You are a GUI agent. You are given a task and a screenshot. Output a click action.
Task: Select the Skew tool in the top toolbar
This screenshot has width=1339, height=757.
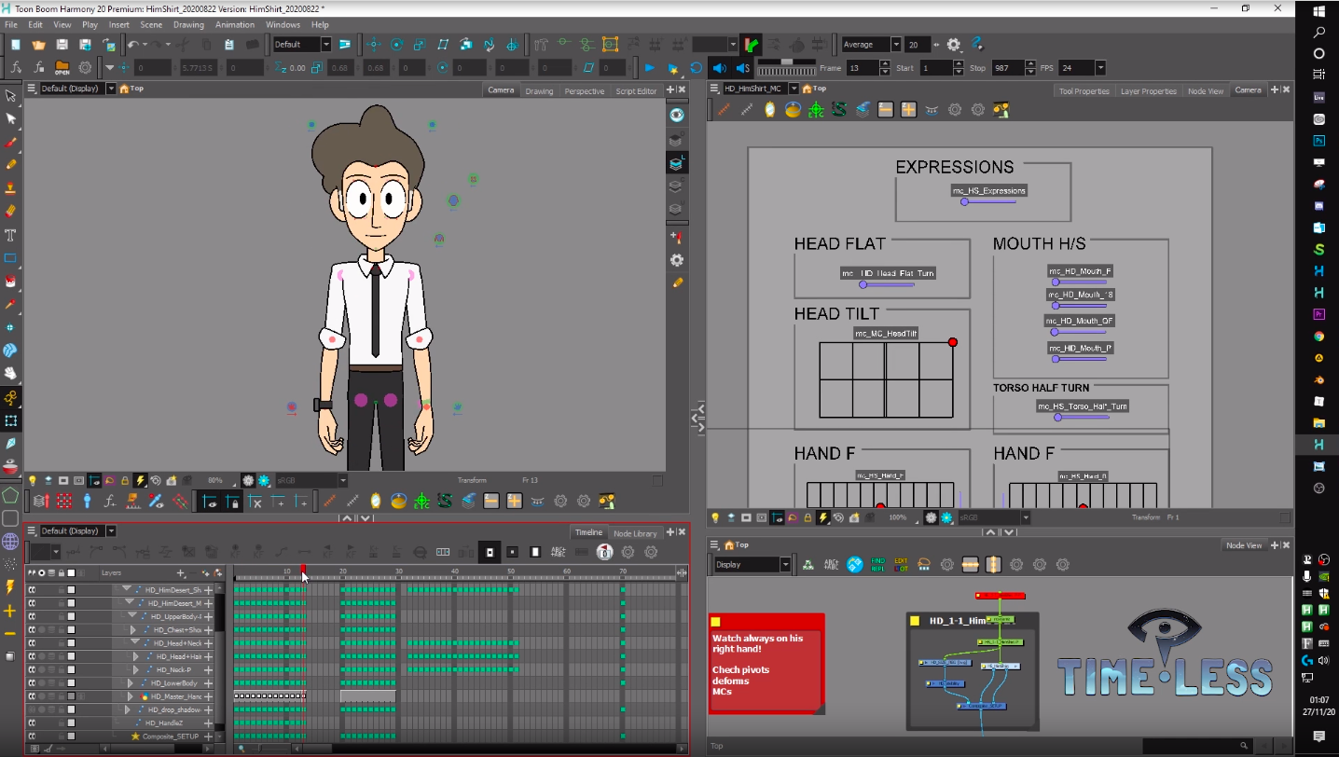click(443, 45)
